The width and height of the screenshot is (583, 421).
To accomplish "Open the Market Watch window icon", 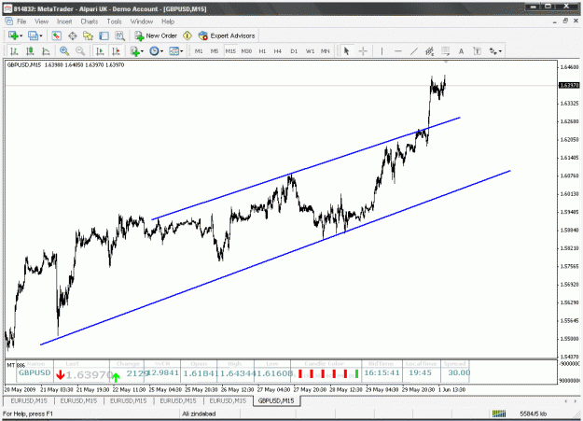I will (57, 35).
